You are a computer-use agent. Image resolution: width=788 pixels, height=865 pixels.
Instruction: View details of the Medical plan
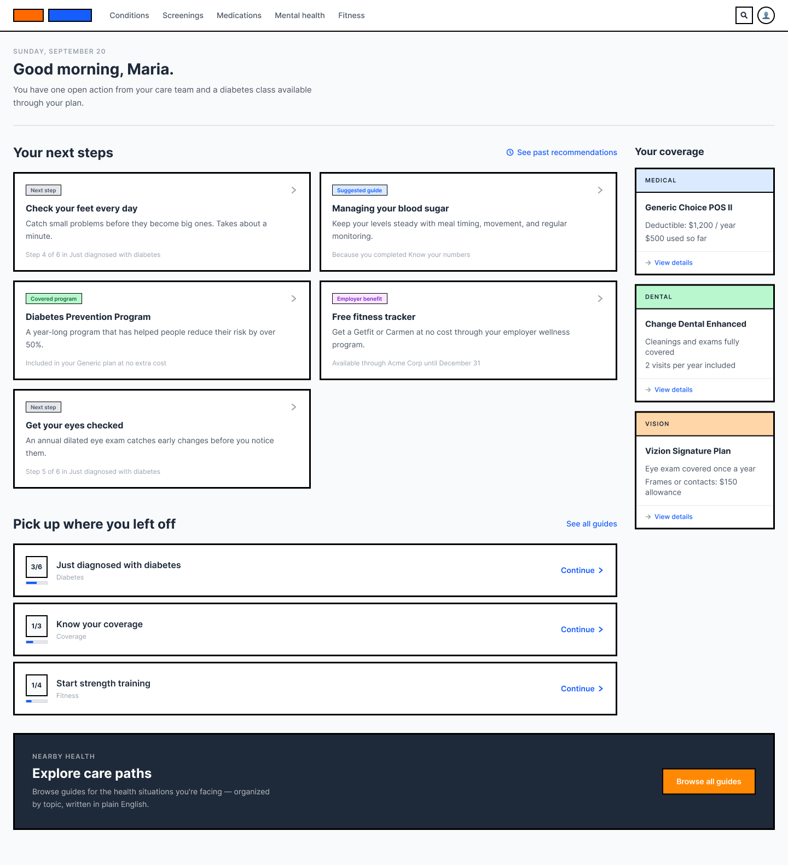674,263
